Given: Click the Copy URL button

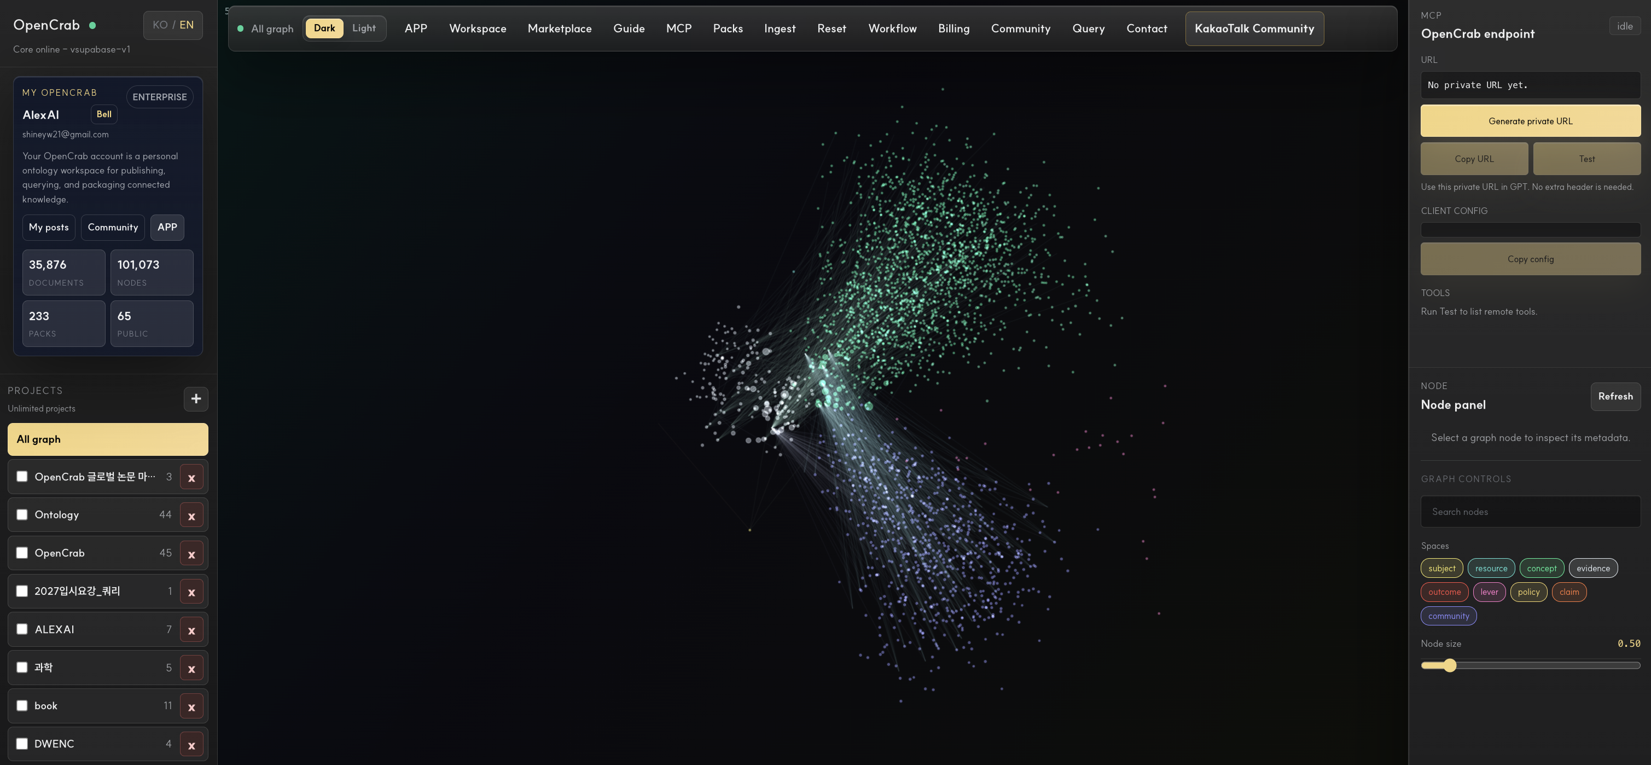Looking at the screenshot, I should pyautogui.click(x=1473, y=158).
